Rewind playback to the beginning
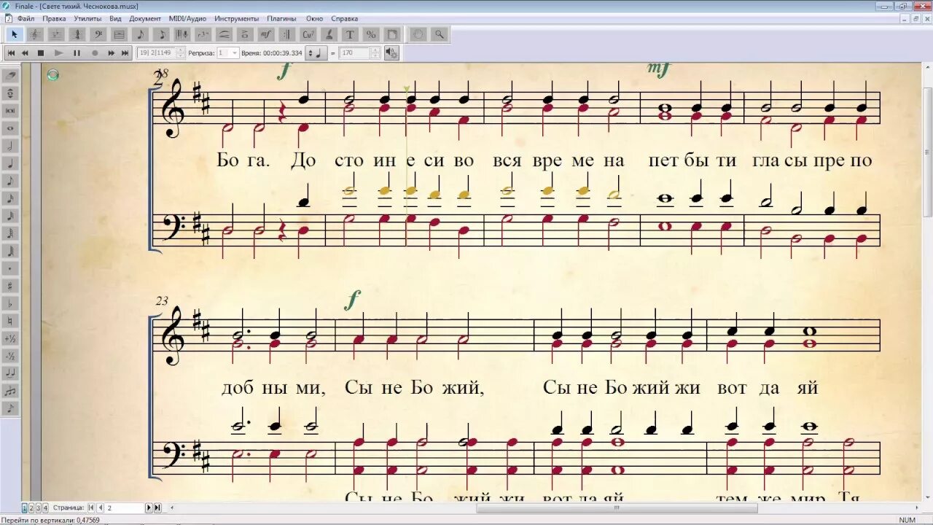The width and height of the screenshot is (933, 525). coord(11,53)
